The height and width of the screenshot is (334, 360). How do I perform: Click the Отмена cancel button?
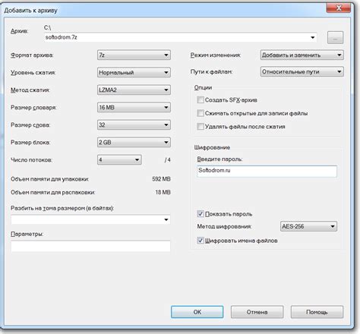[257, 312]
